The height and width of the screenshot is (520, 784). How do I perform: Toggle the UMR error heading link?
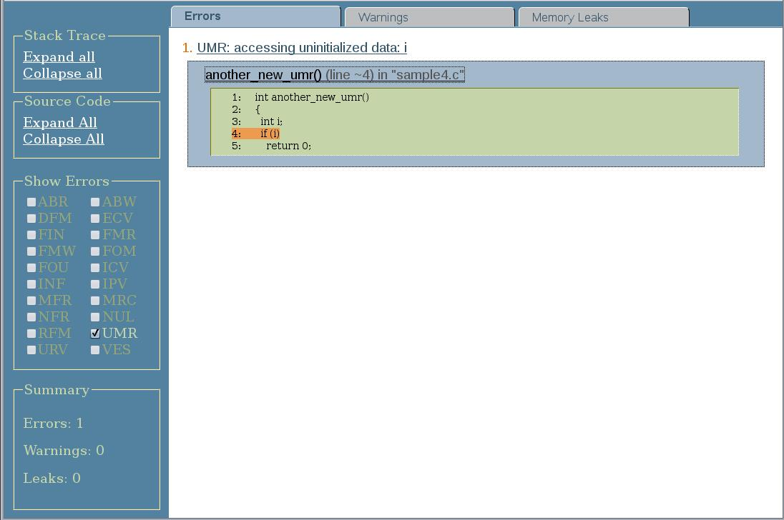click(302, 47)
